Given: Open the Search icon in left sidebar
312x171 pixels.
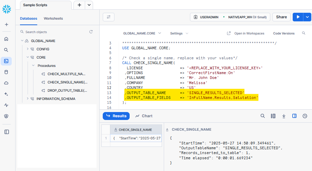Looking at the screenshot, I should 6,50.
